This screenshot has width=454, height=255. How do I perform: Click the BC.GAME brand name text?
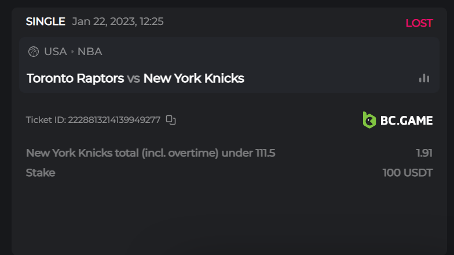pos(406,121)
